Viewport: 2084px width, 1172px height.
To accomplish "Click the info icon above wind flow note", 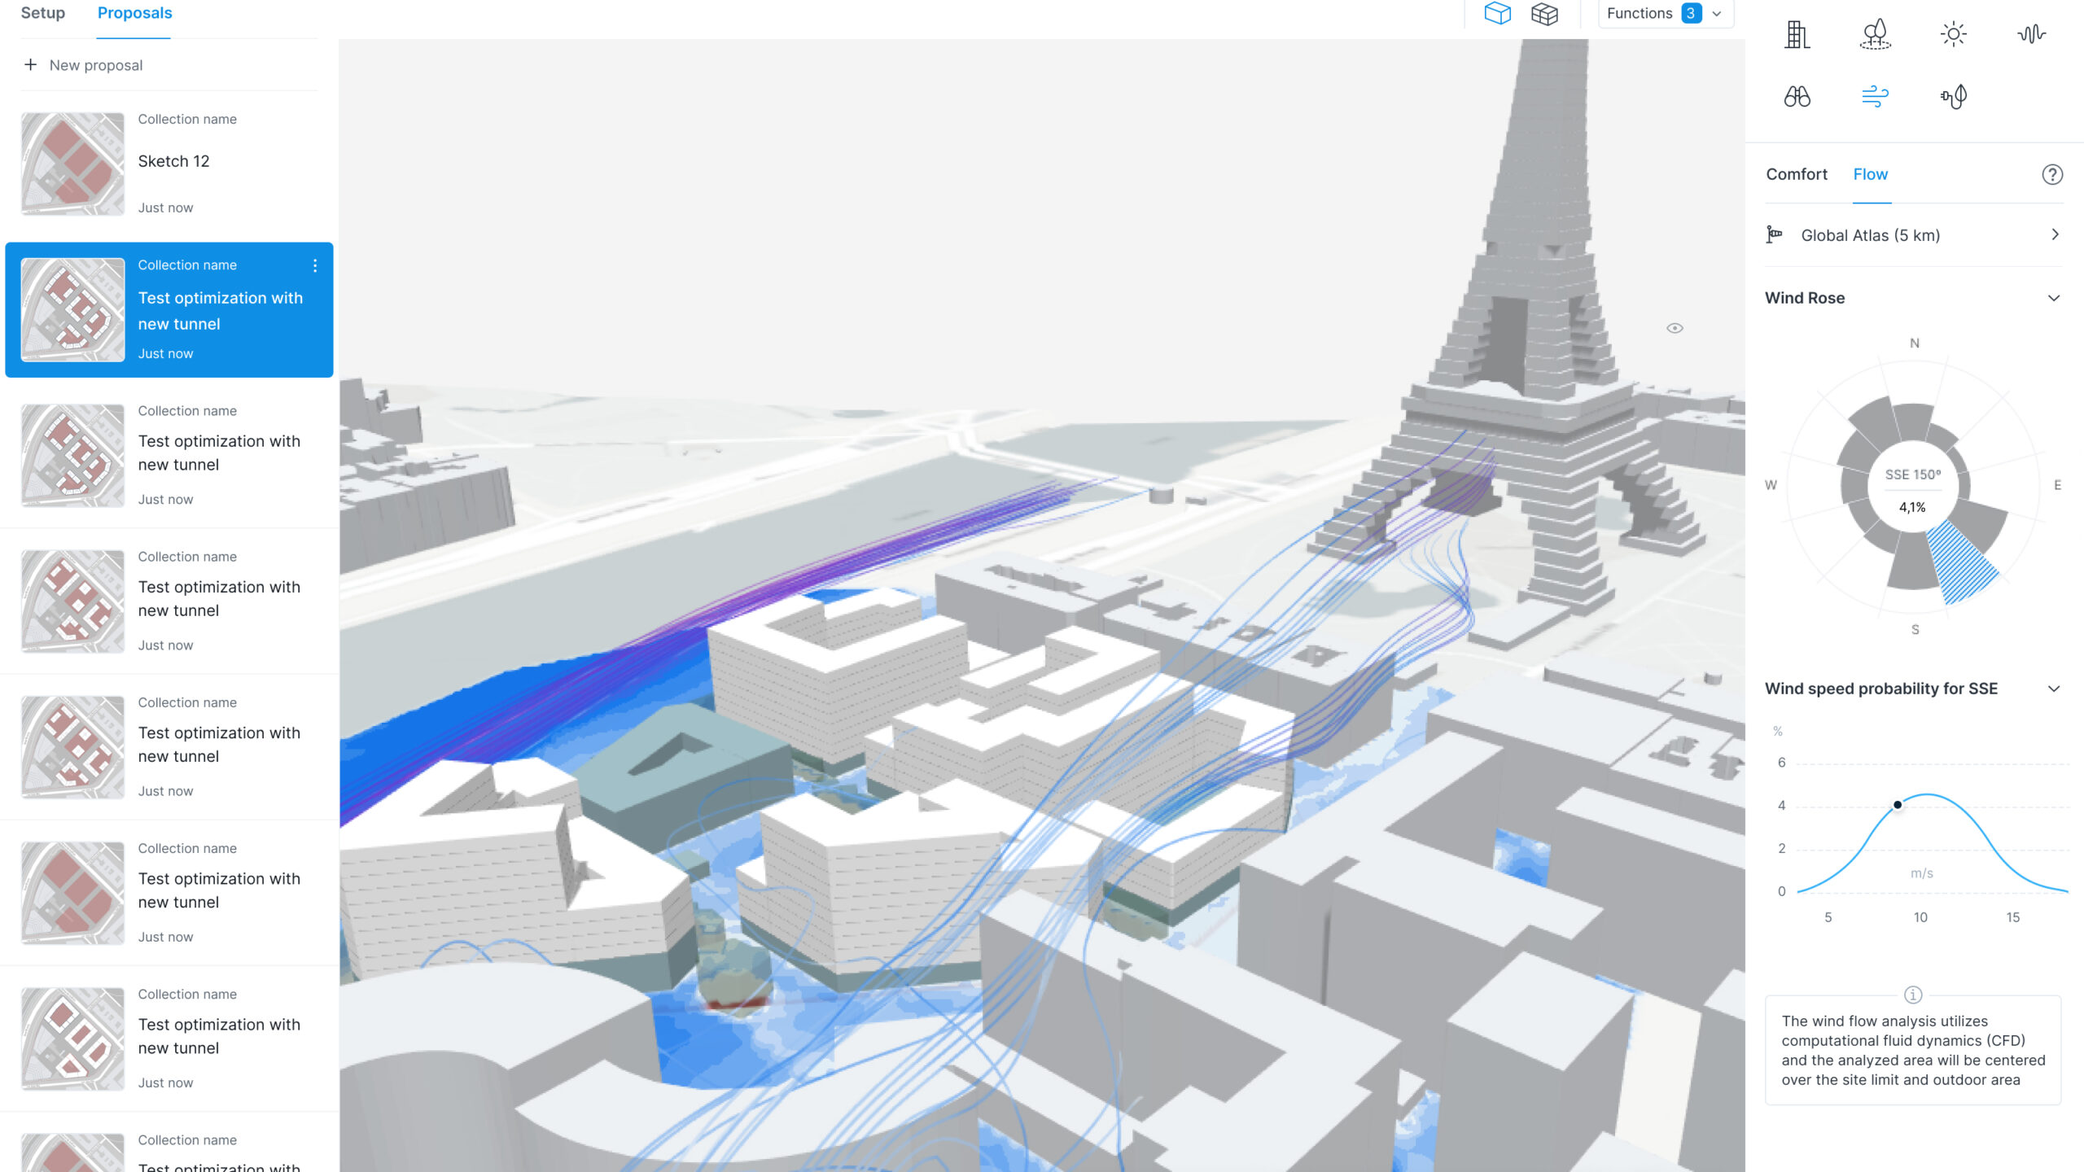I will pyautogui.click(x=1913, y=995).
